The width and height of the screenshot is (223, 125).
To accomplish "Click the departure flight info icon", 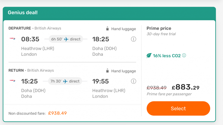I will click(134, 39).
